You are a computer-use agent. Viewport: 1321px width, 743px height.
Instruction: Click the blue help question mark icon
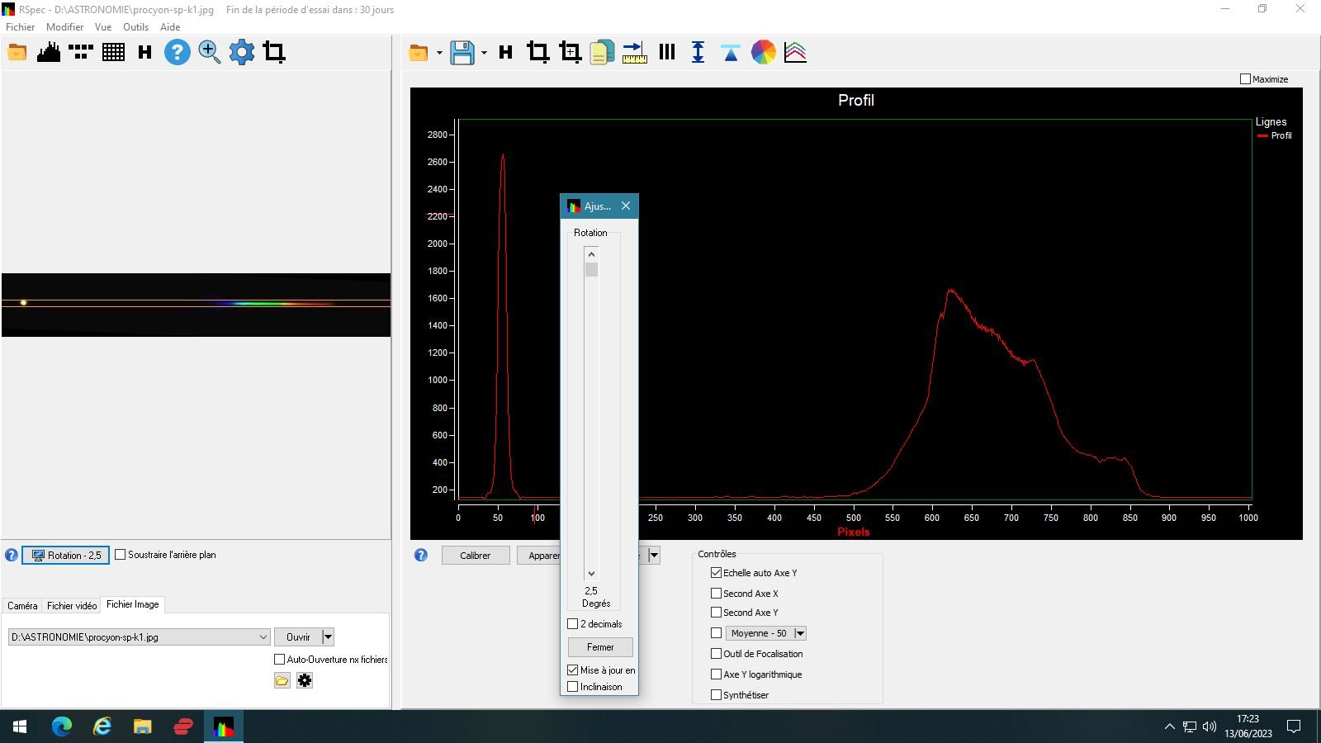(177, 53)
